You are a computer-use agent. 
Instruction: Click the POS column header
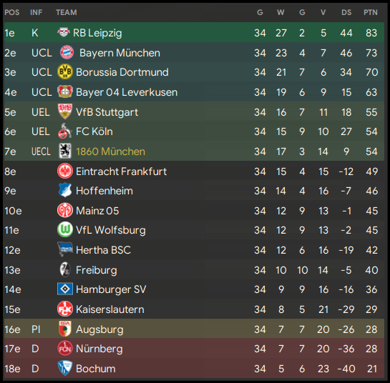(12, 12)
